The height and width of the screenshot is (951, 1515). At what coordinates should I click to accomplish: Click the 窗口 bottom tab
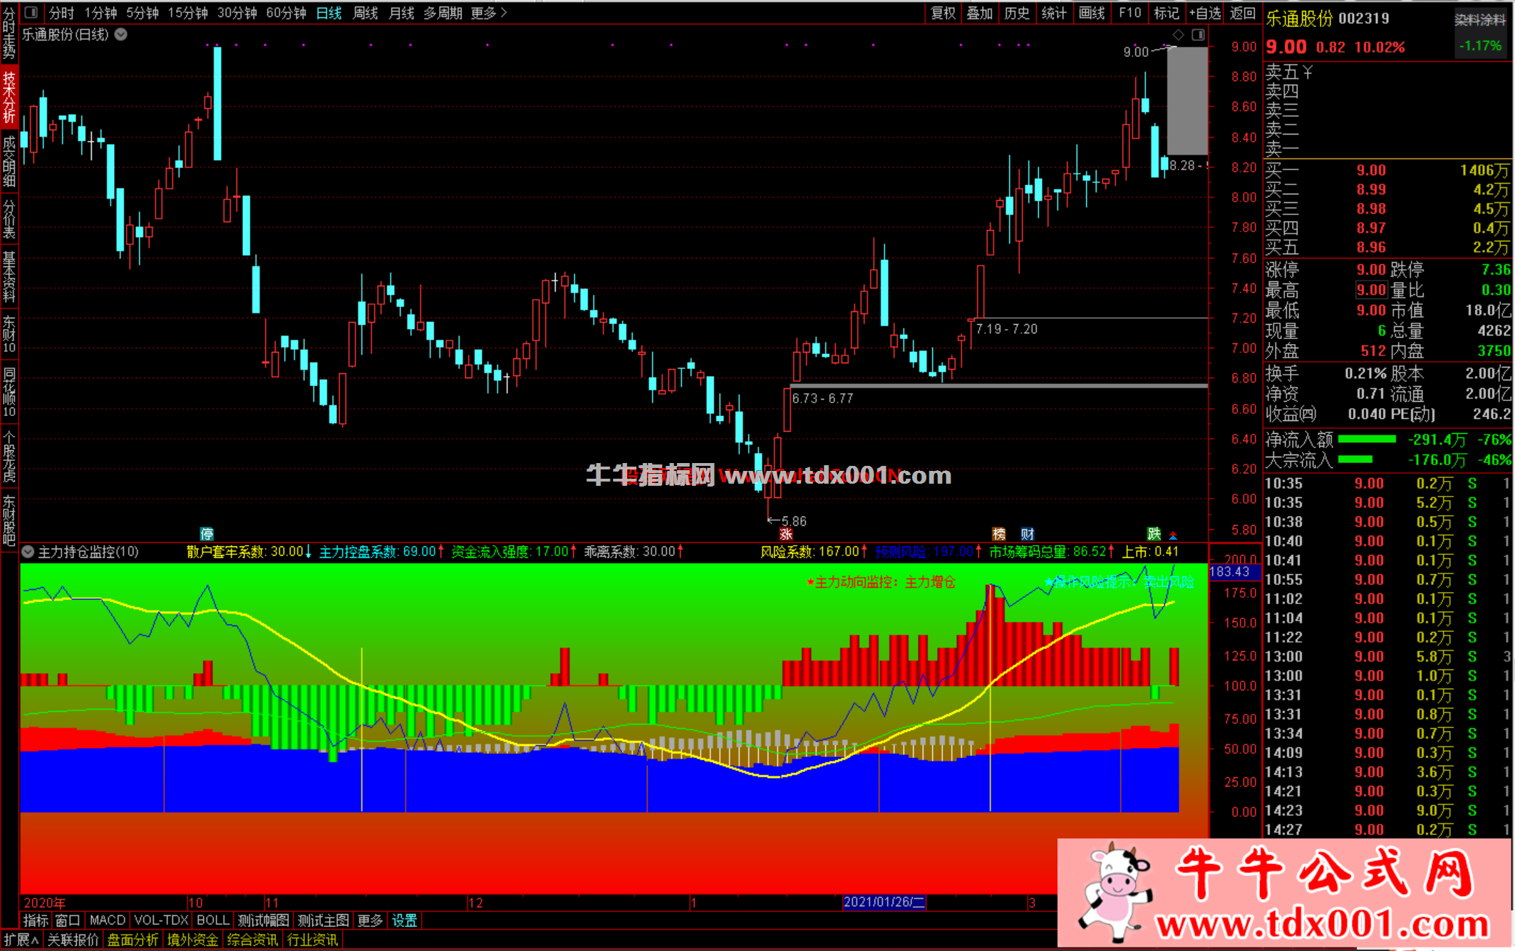[x=68, y=920]
